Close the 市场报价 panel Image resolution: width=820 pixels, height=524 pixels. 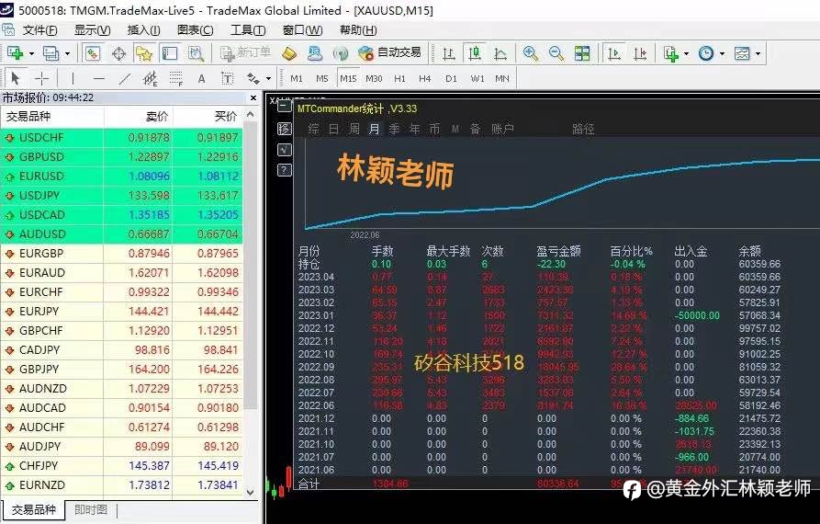[253, 97]
